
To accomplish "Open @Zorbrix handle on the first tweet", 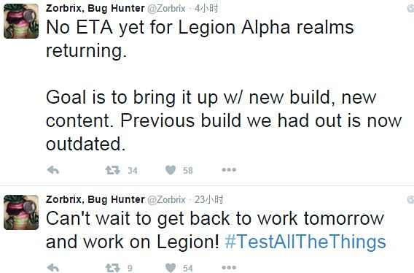I will coord(166,9).
